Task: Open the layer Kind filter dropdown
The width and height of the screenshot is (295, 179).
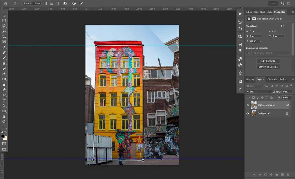Action: pyautogui.click(x=254, y=86)
